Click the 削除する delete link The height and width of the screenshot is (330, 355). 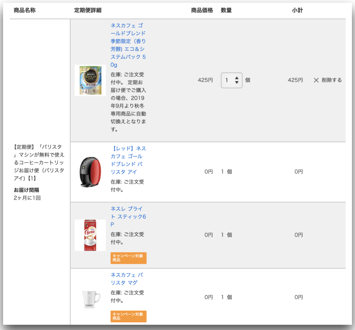pyautogui.click(x=332, y=80)
